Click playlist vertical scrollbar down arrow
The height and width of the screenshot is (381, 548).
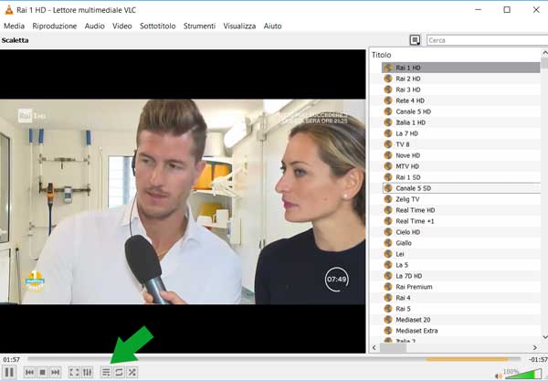tap(544, 336)
